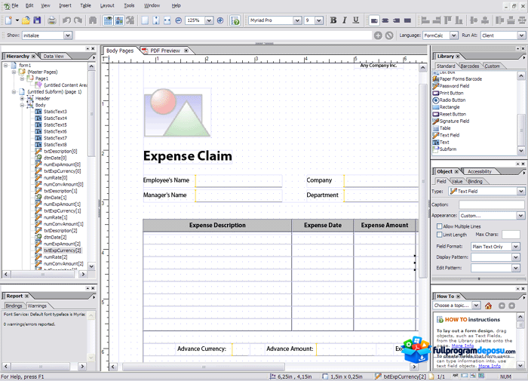Select Paper Forms Barcode in Library
This screenshot has width=528, height=381.
click(x=460, y=78)
